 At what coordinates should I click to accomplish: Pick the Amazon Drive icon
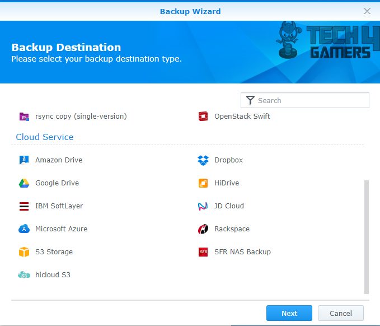pyautogui.click(x=24, y=160)
